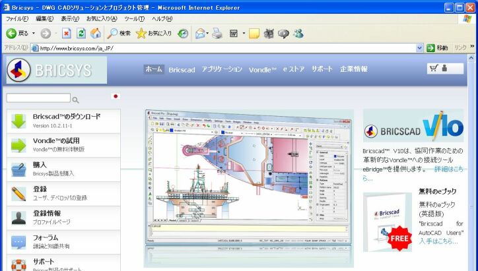The image size is (478, 271).
Task: Click the site search magnifier icon
Action: tap(75, 100)
